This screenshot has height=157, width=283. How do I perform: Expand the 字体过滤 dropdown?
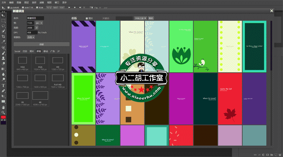pos(140,18)
